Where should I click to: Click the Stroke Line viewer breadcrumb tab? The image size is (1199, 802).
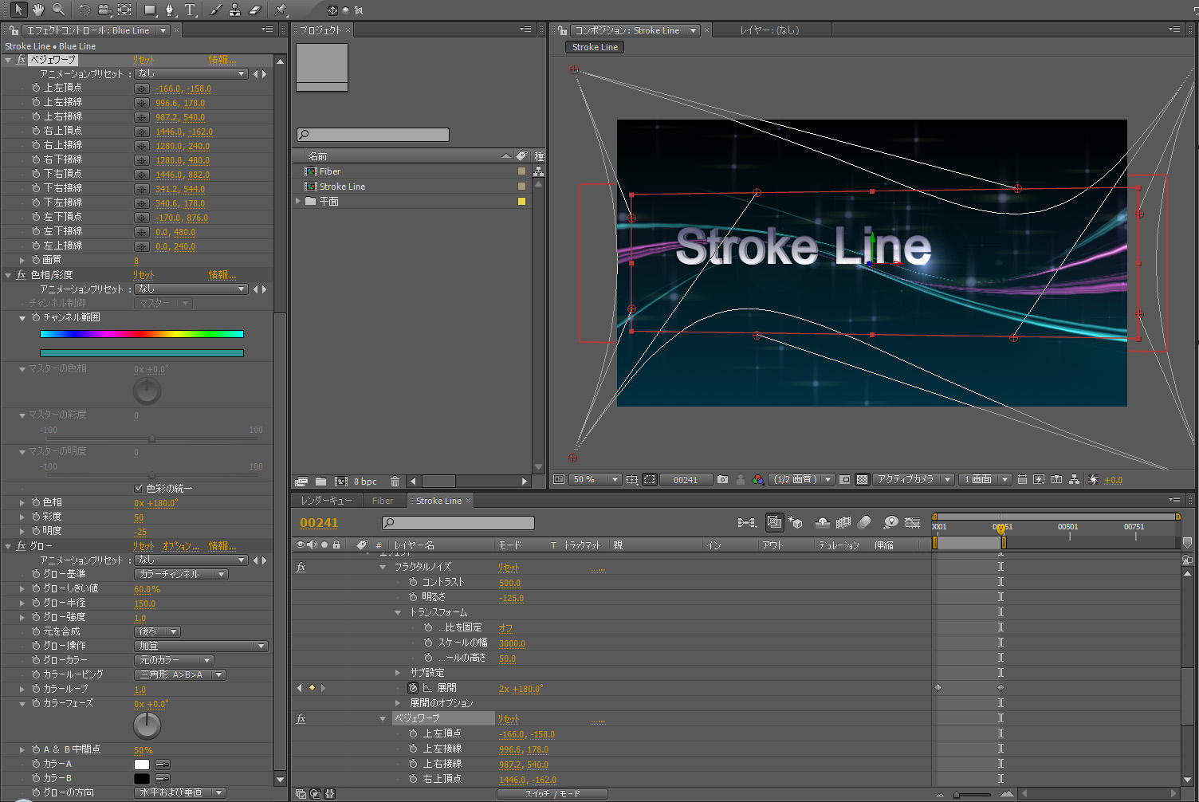(595, 47)
